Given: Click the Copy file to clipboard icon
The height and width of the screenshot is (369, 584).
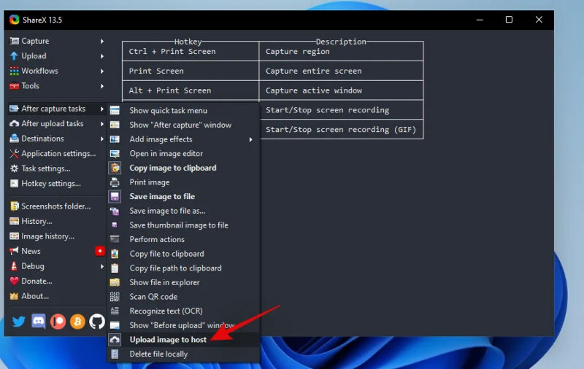Looking at the screenshot, I should [115, 254].
